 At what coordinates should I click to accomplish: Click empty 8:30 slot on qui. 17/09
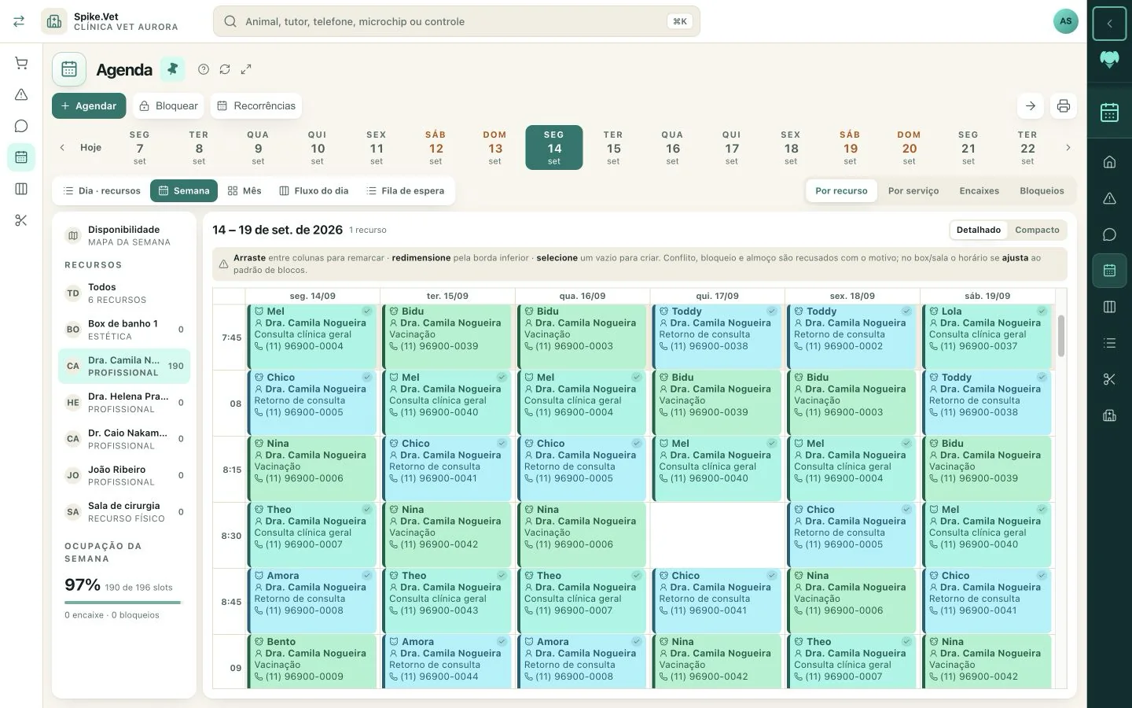pos(717,535)
